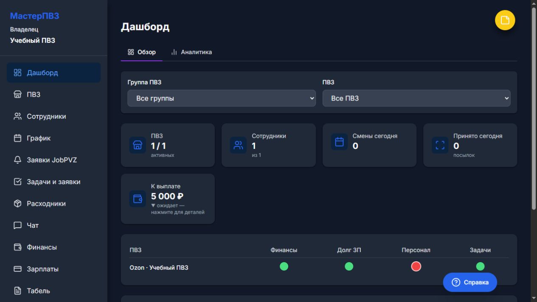Click the green Финансы status dot
537x302 pixels.
tap(284, 266)
